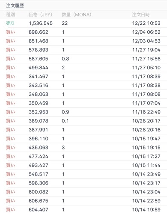Select the 注文履歴 panel heading

[15, 6]
